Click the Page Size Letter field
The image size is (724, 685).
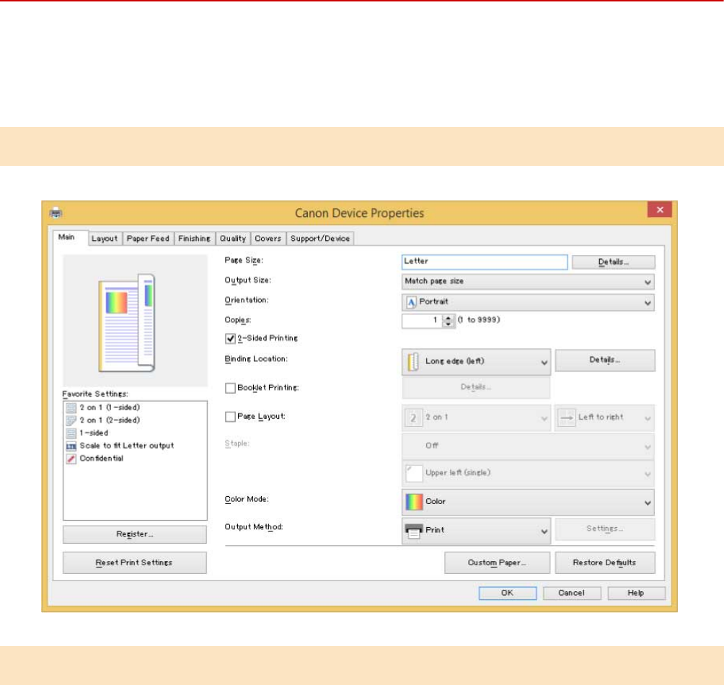(485, 262)
